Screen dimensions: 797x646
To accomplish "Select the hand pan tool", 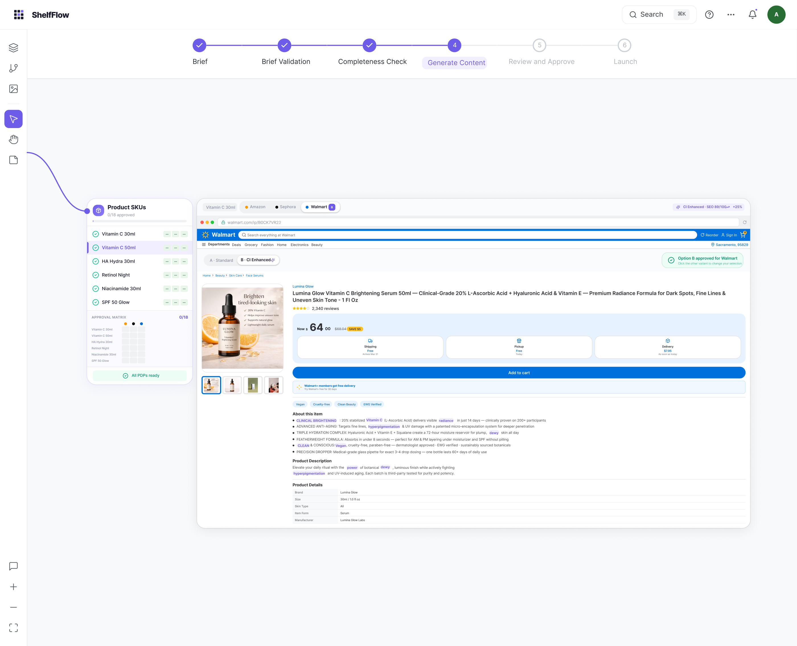I will click(13, 139).
